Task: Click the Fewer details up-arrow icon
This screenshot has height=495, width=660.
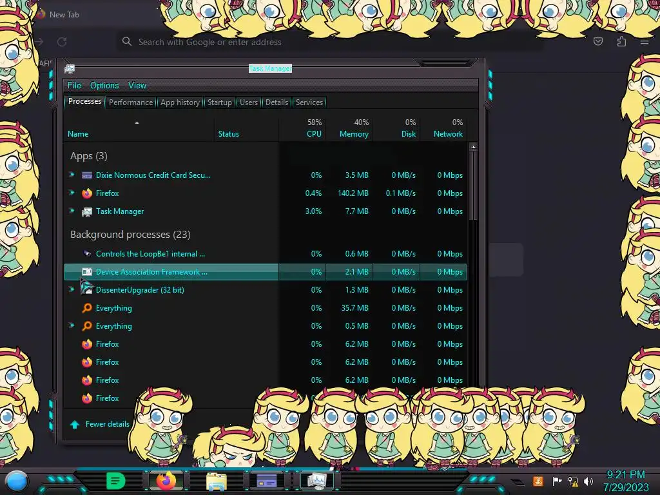Action: point(75,425)
